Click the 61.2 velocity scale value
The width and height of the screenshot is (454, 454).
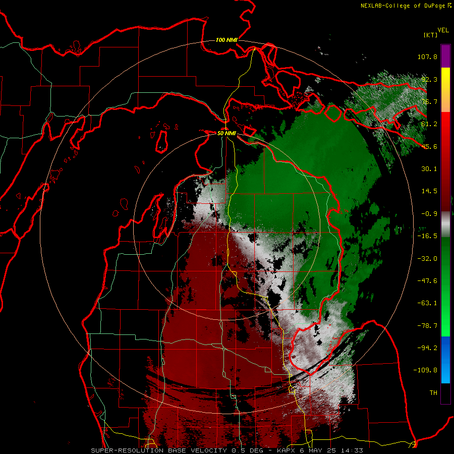pyautogui.click(x=429, y=124)
